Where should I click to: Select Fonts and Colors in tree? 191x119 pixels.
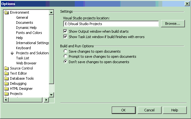(29, 33)
